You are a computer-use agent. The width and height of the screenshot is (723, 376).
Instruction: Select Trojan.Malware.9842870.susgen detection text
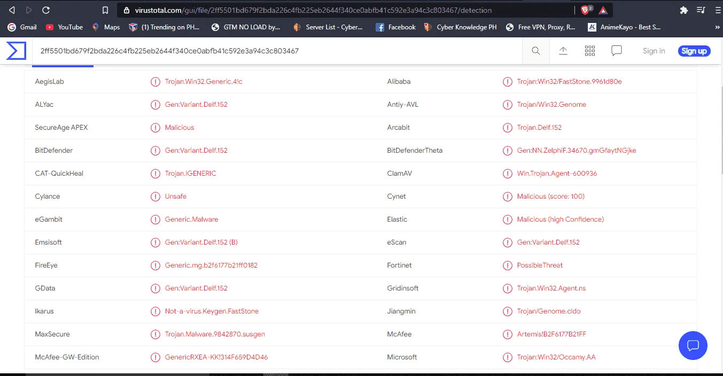[215, 334]
